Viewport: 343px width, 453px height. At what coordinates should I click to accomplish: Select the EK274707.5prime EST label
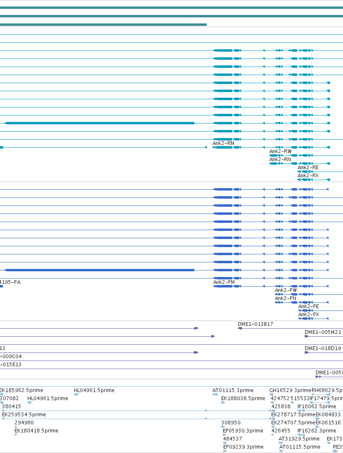click(x=293, y=423)
